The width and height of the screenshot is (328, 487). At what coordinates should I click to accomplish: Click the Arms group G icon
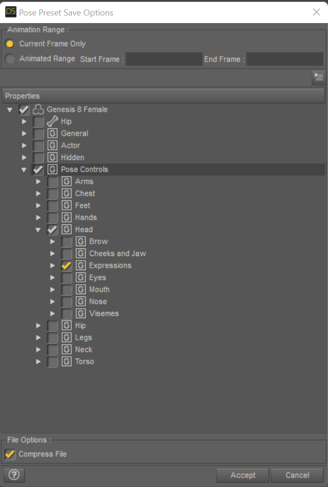click(66, 181)
